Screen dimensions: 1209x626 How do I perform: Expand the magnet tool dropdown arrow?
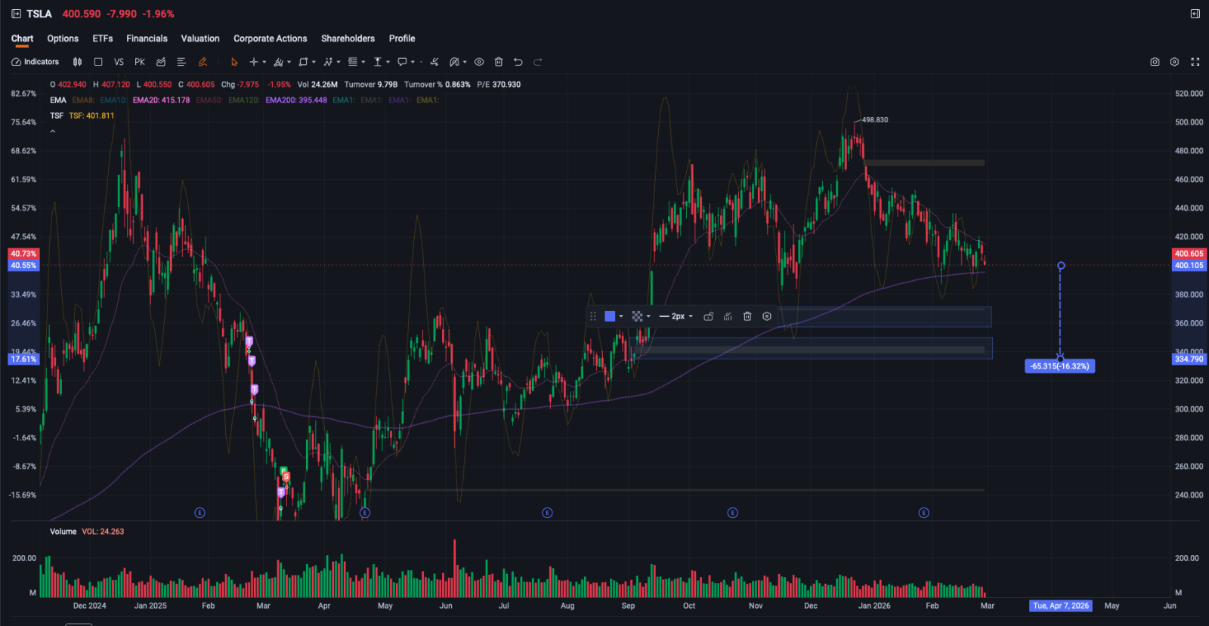click(x=465, y=62)
